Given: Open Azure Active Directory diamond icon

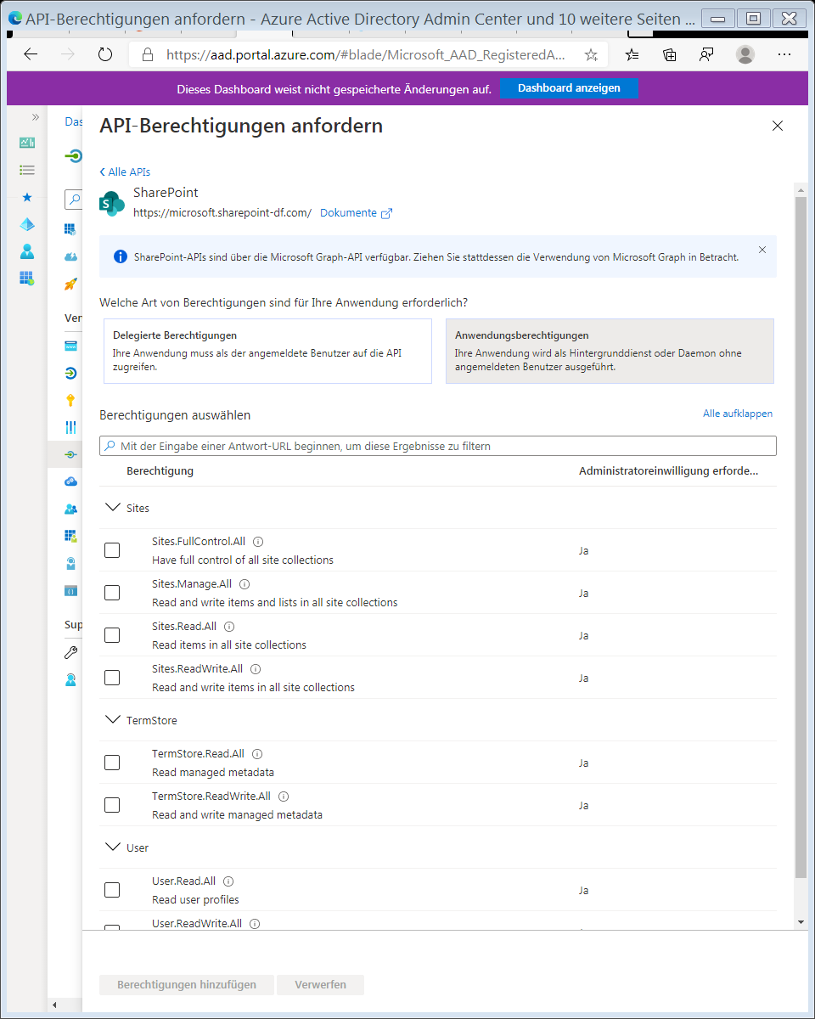Looking at the screenshot, I should tap(27, 224).
